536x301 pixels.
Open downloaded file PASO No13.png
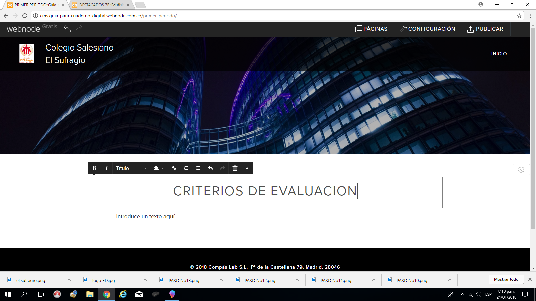184,280
